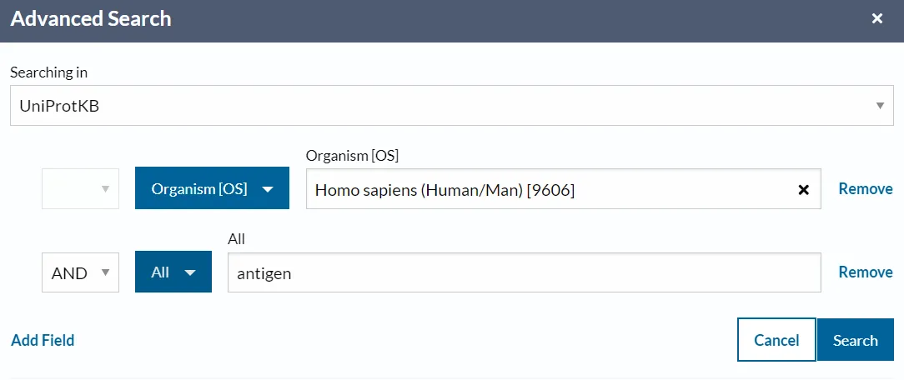Focus the Organism text field with Homo sapiens
The width and height of the screenshot is (904, 380).
pos(542,190)
